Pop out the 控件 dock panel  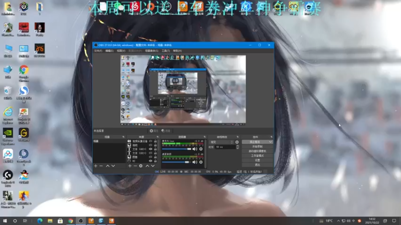point(271,137)
